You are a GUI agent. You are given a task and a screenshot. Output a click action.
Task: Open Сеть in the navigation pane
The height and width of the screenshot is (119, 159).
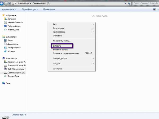tap(8, 83)
